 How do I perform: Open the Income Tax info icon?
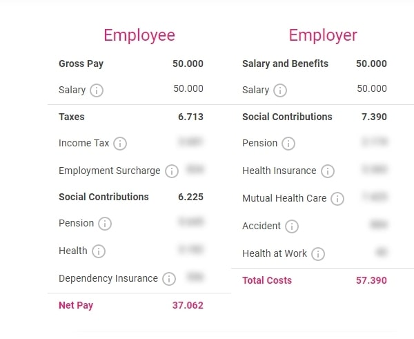pos(120,144)
